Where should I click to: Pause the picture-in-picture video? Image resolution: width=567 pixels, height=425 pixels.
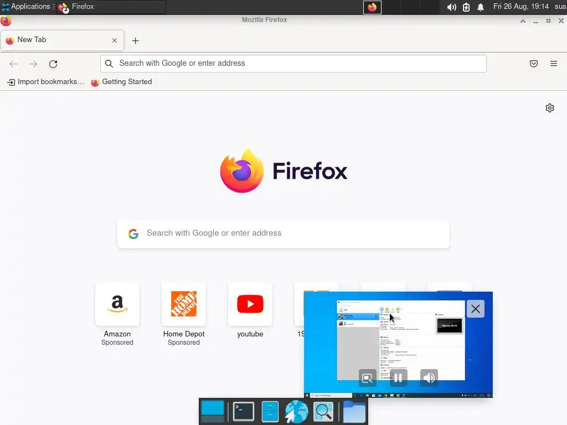point(398,378)
